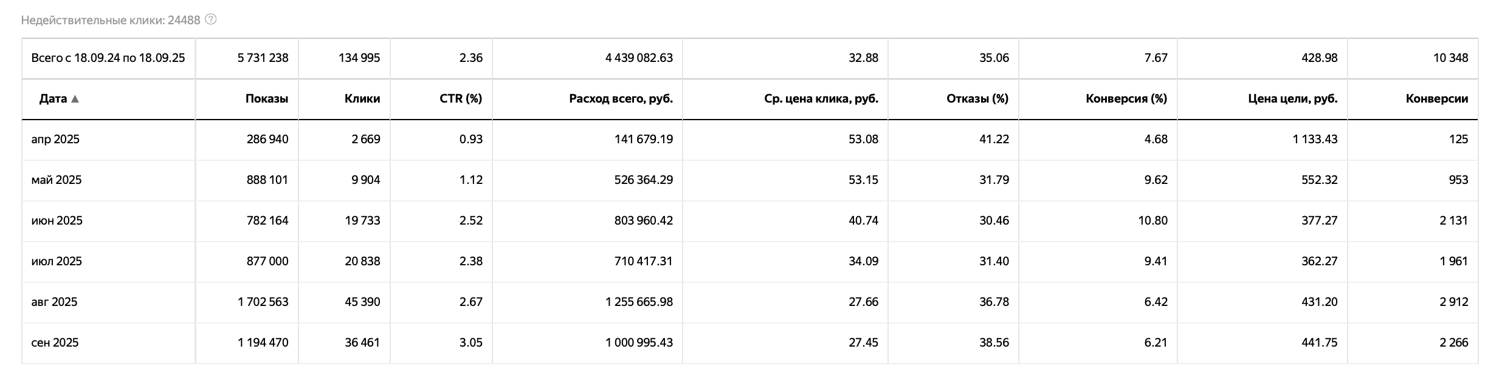The height and width of the screenshot is (380, 1499).
Task: Click the invalid clicks help question icon
Action: [211, 19]
